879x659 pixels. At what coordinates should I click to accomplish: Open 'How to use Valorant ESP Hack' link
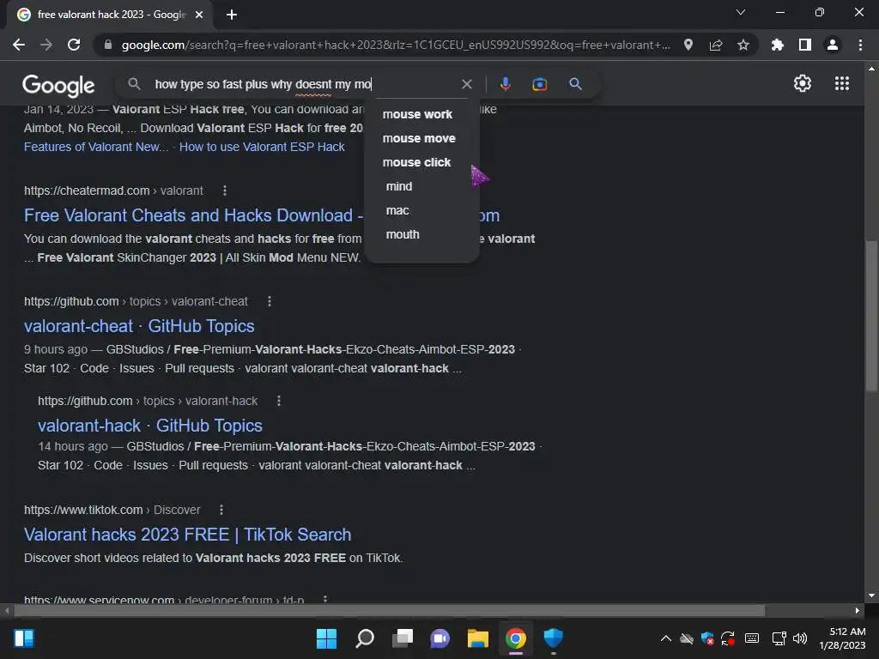coord(262,147)
